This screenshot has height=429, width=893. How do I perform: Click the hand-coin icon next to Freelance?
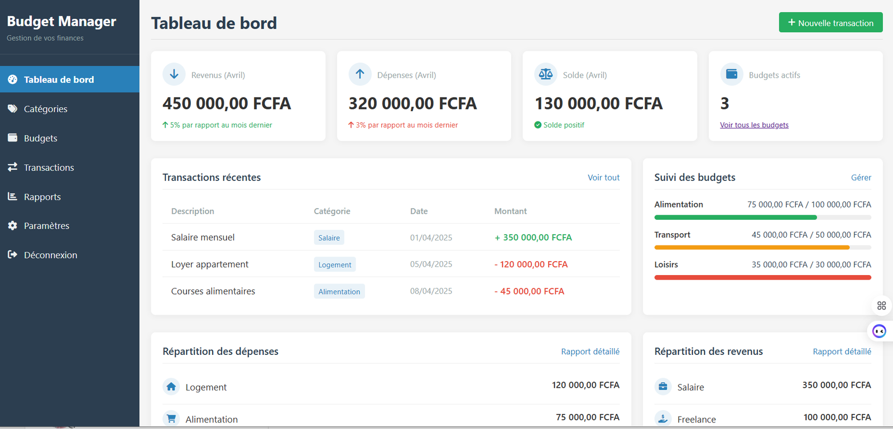click(x=663, y=418)
